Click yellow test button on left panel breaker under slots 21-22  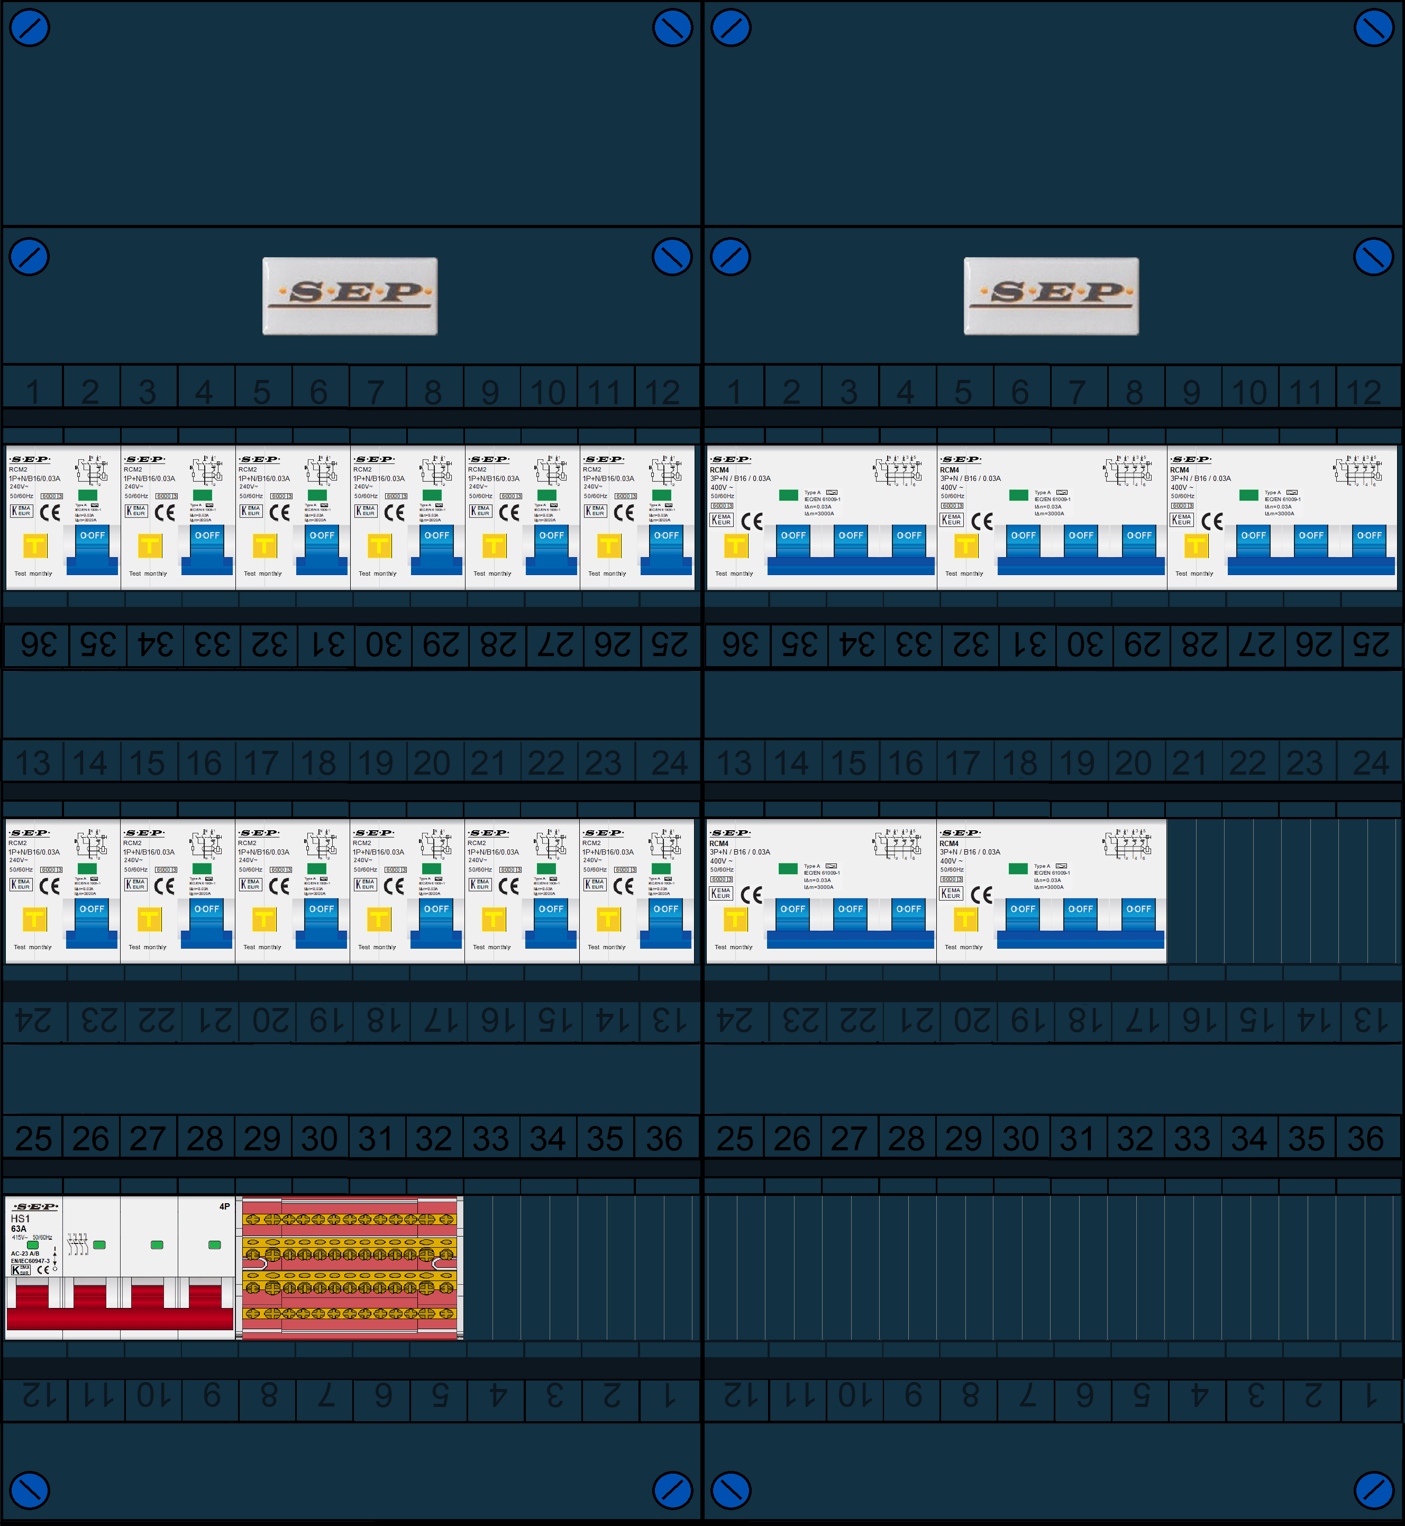[x=494, y=919]
